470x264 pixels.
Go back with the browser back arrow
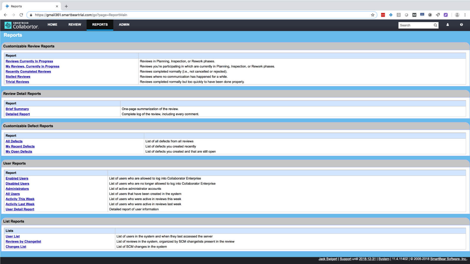coord(5,15)
